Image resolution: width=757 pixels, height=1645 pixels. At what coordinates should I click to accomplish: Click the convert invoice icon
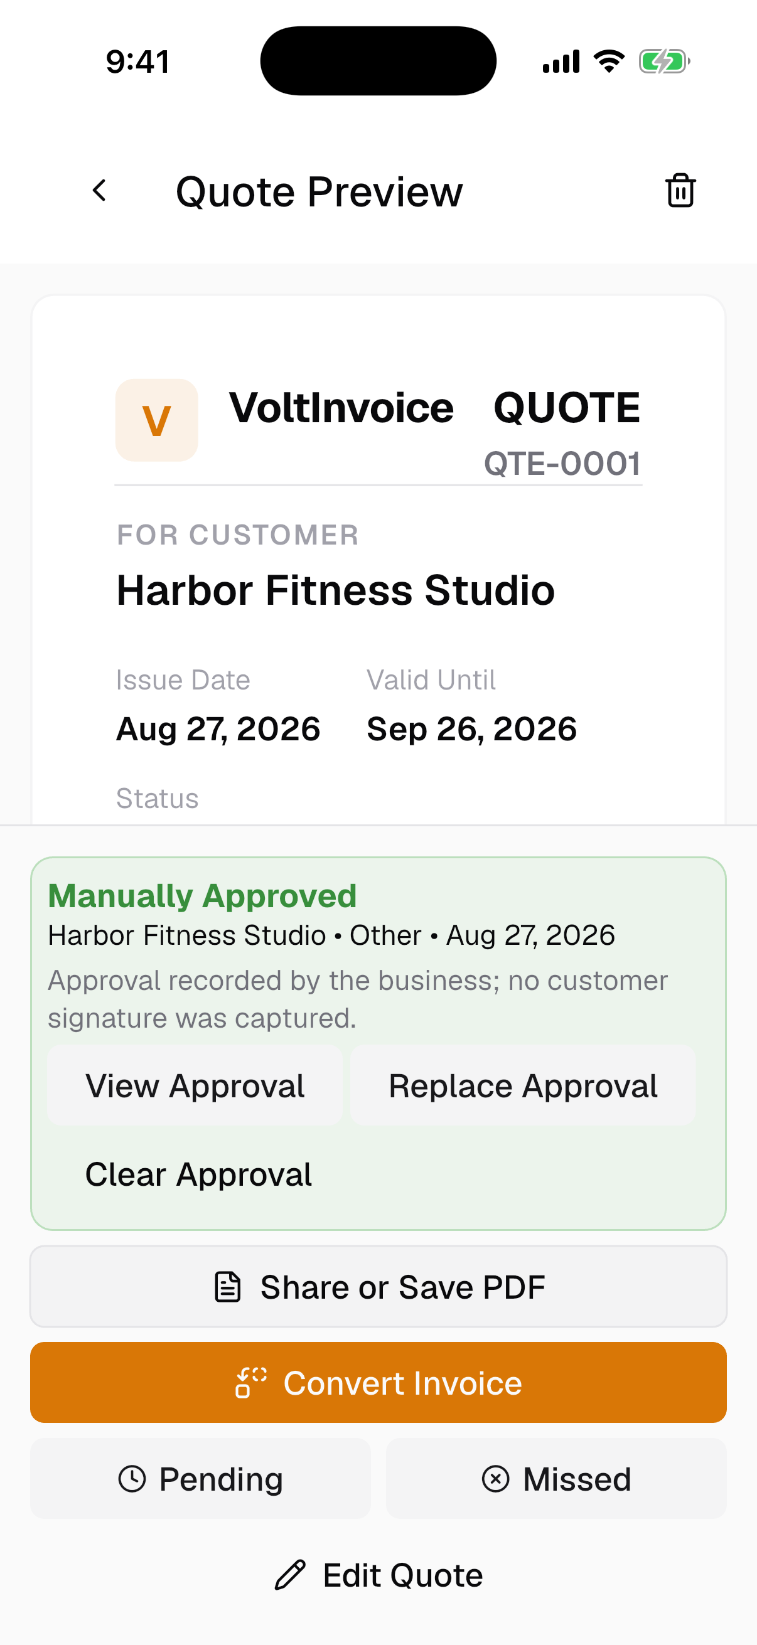[251, 1383]
